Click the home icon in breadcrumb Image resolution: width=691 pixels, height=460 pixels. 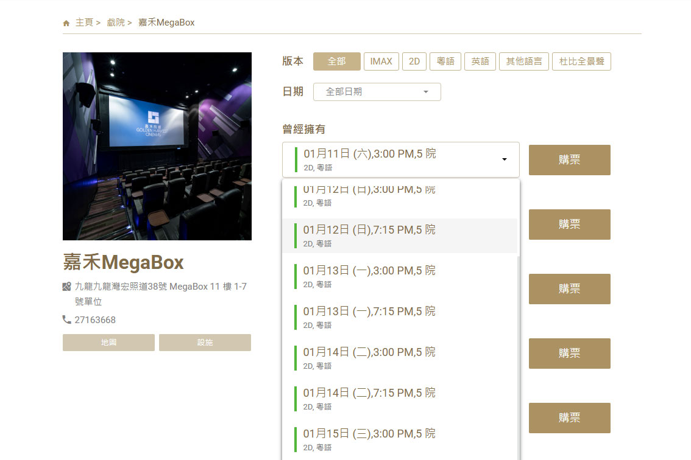click(x=66, y=23)
